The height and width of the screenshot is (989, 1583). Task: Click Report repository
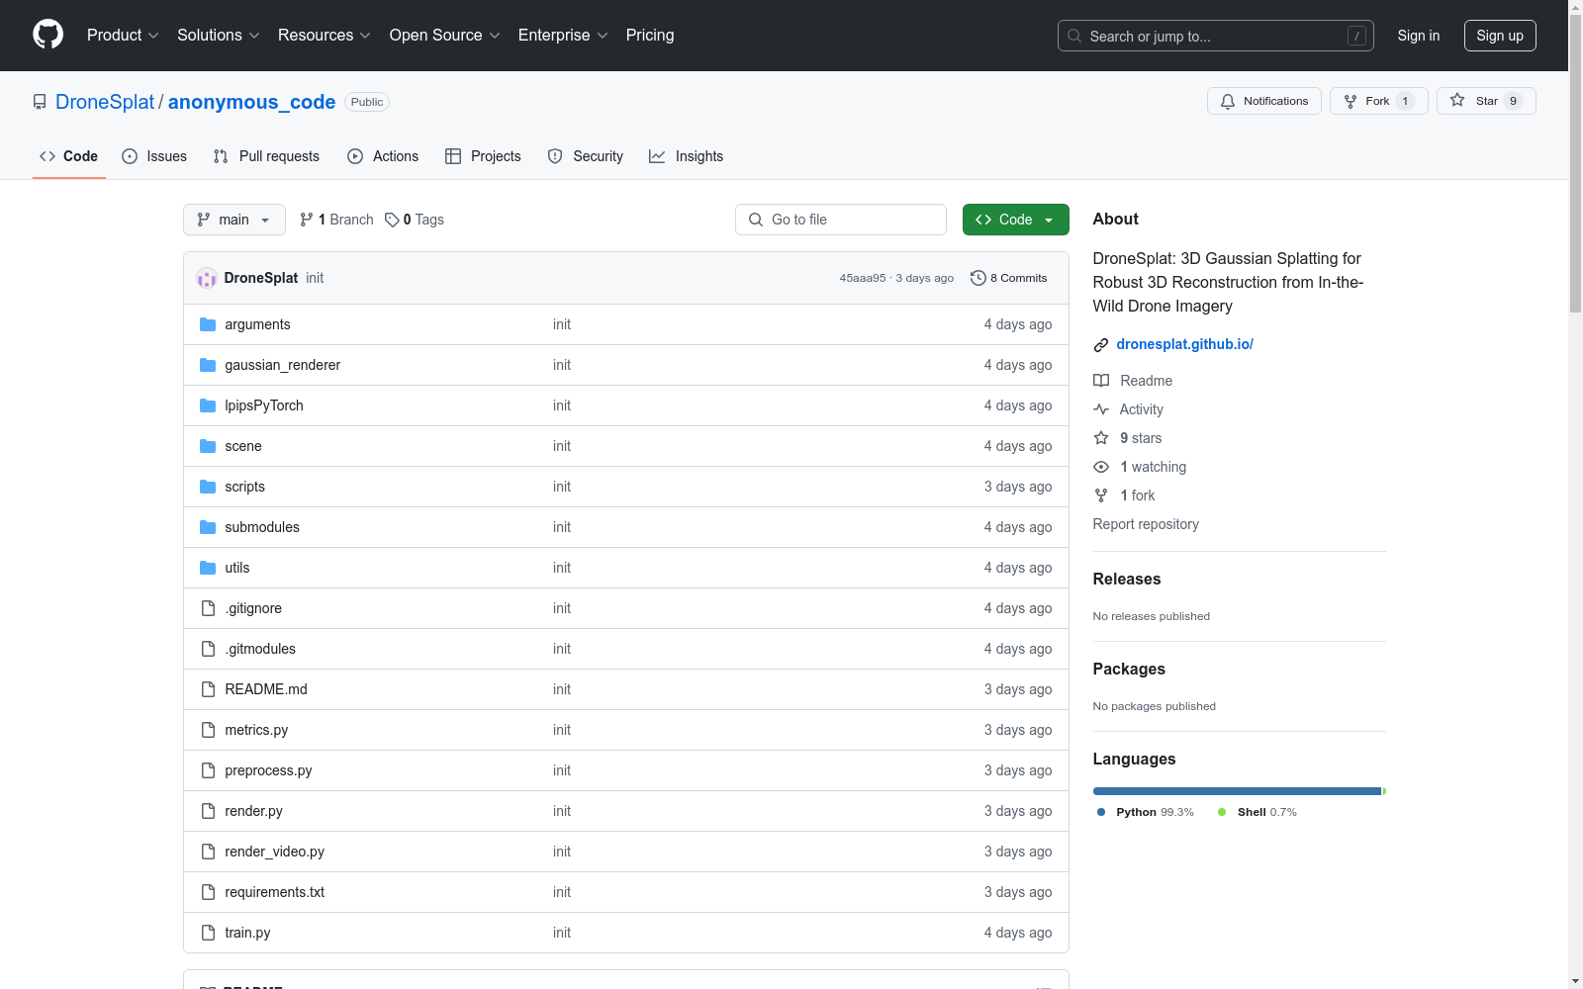(x=1146, y=524)
